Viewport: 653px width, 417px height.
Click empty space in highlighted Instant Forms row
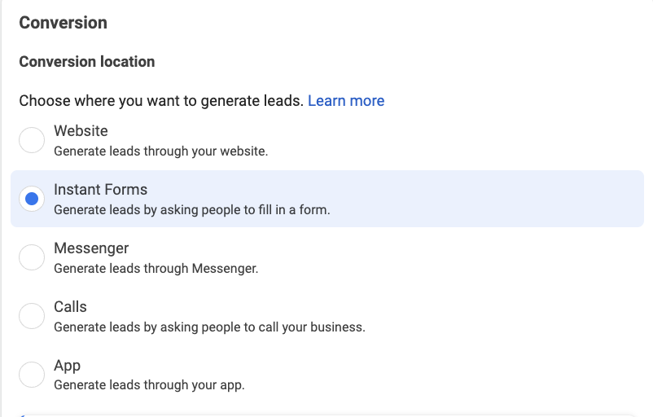click(x=489, y=199)
